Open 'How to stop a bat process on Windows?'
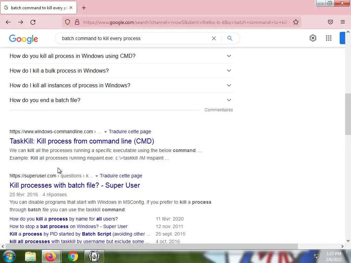This screenshot has width=351, height=263. click(x=69, y=226)
